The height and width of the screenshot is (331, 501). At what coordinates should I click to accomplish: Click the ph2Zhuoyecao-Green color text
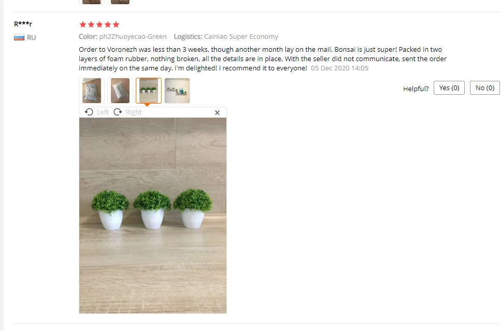133,37
